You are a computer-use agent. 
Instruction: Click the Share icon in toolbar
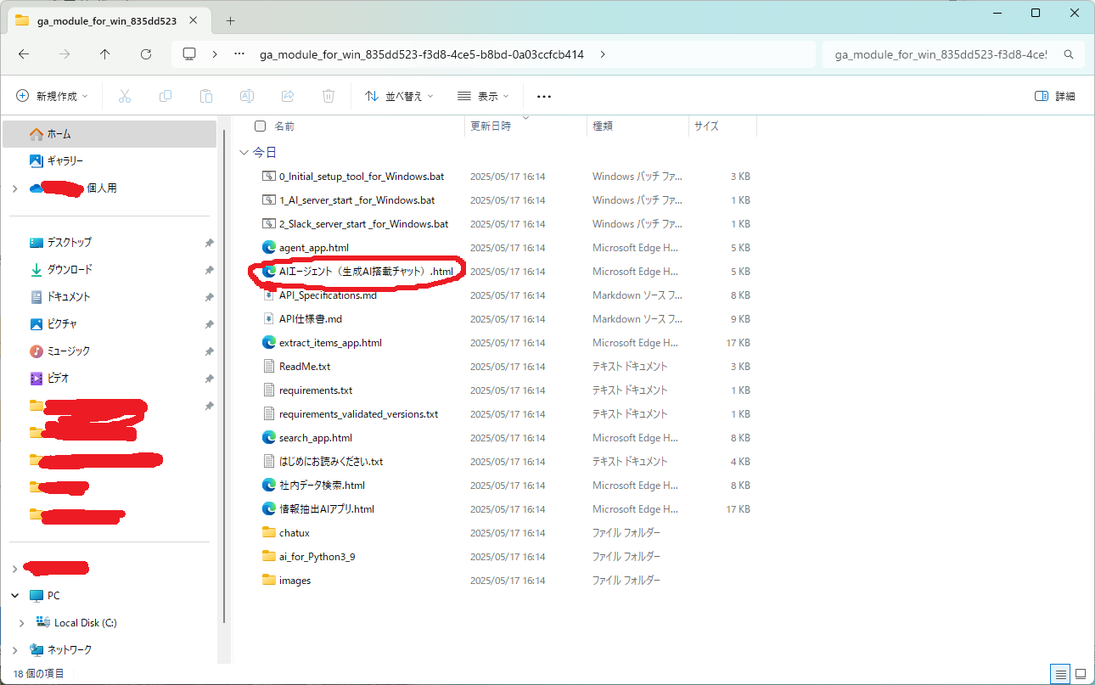[x=288, y=96]
